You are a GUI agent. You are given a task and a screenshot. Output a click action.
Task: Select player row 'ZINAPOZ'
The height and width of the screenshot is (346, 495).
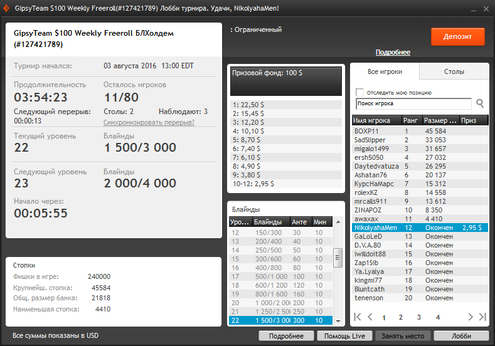(420, 210)
